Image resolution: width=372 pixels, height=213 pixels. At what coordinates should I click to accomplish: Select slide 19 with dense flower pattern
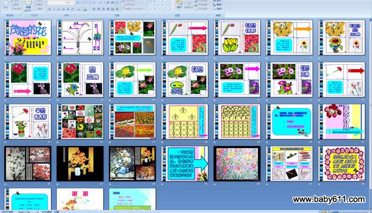click(x=237, y=122)
